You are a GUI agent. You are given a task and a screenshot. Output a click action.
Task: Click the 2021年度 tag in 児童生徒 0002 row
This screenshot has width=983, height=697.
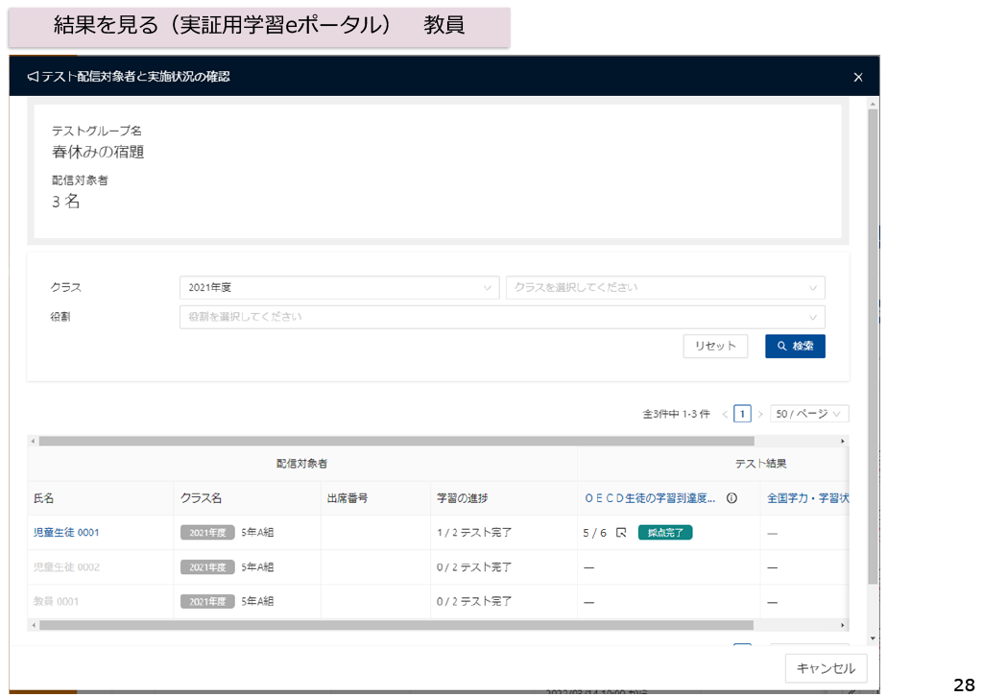click(x=207, y=567)
